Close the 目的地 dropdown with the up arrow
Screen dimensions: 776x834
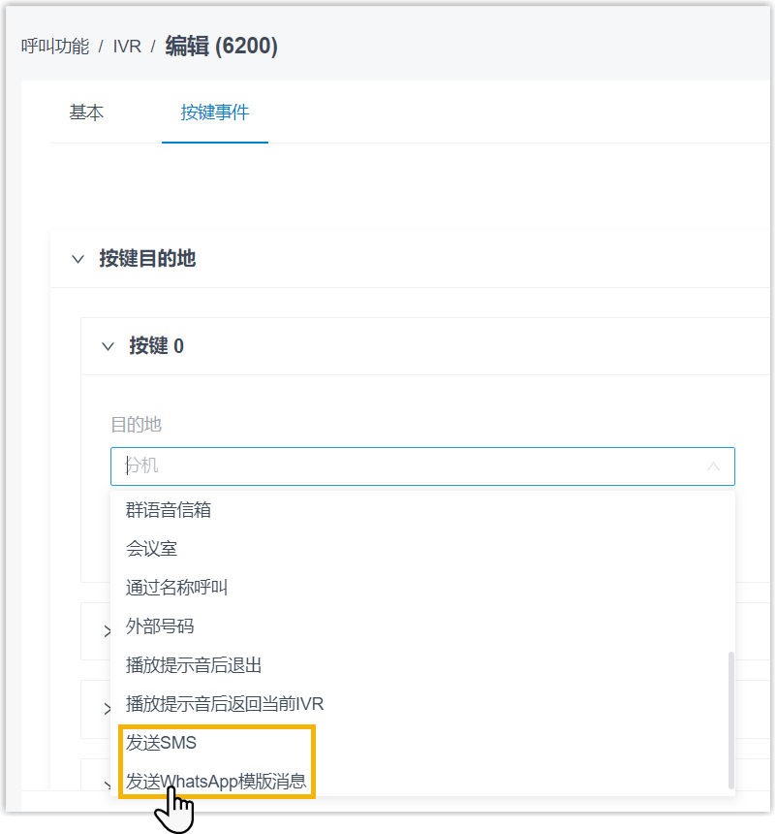click(x=713, y=466)
